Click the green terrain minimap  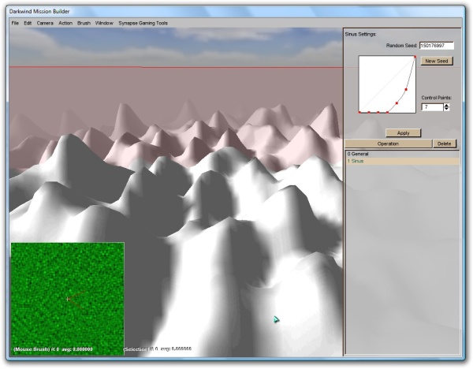[67, 297]
